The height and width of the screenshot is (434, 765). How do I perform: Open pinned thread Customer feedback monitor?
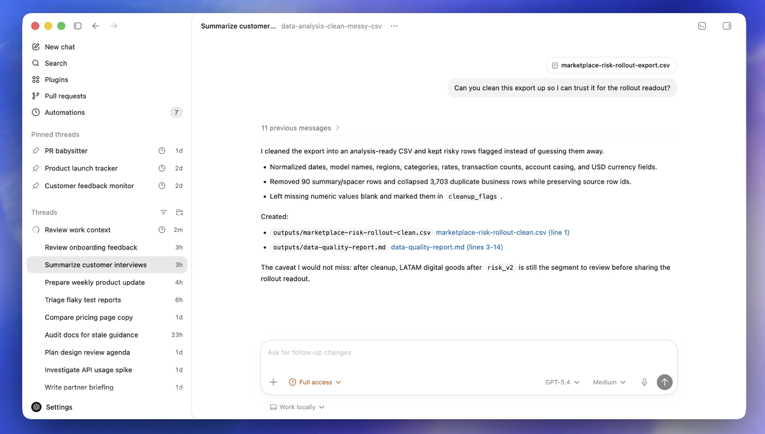(107, 186)
